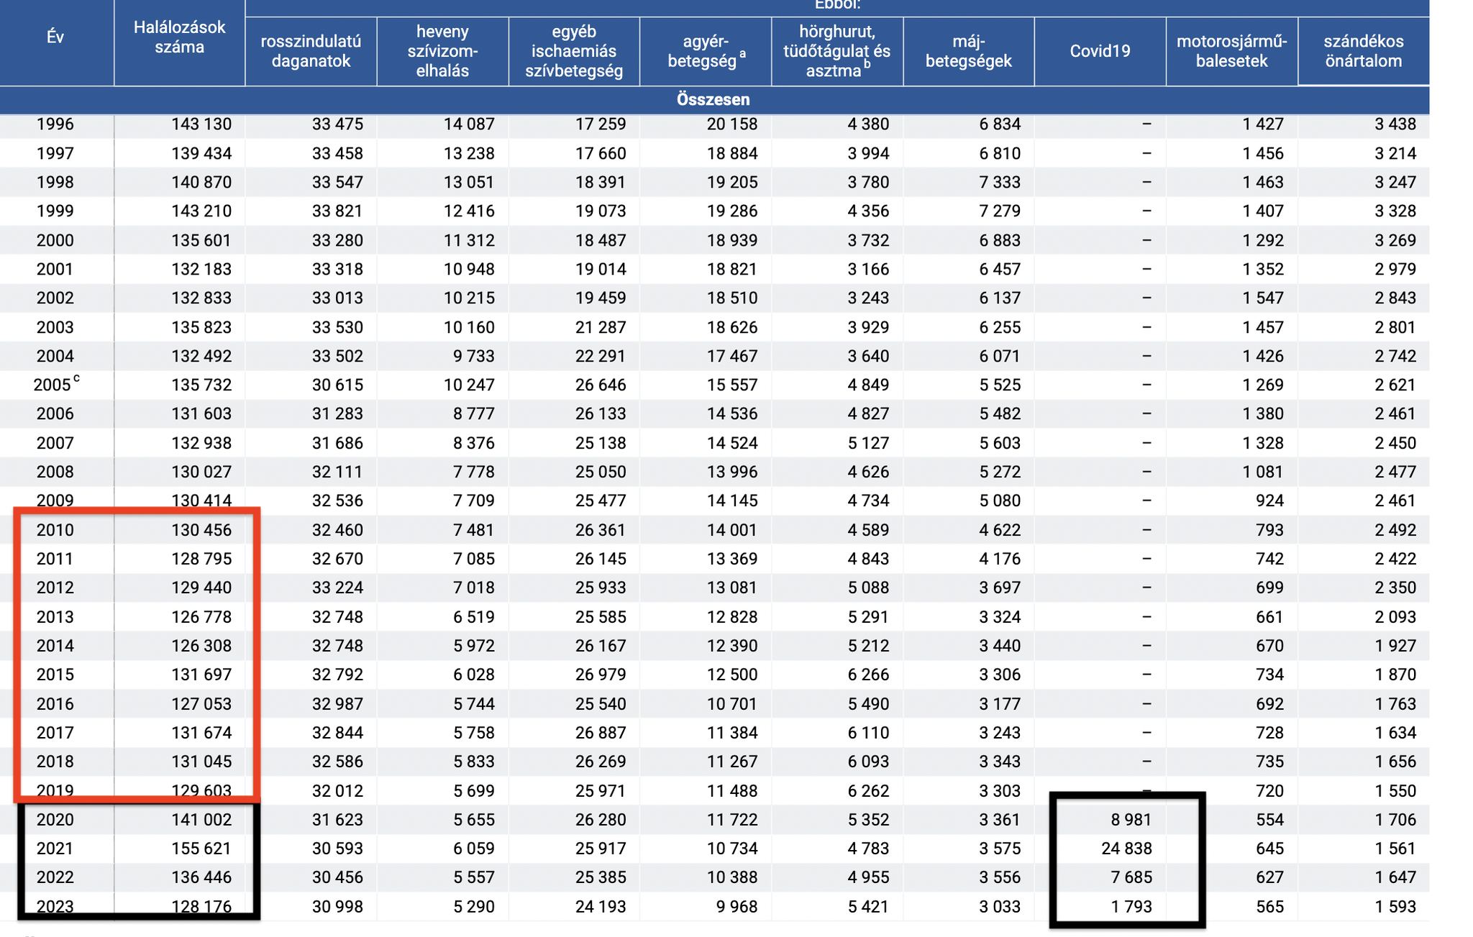Select the 'heveny szívizom-elhalás' header

(442, 51)
